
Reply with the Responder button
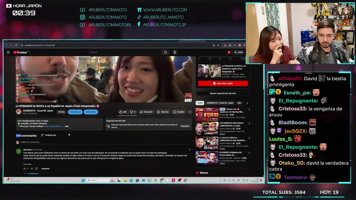click(x=45, y=169)
